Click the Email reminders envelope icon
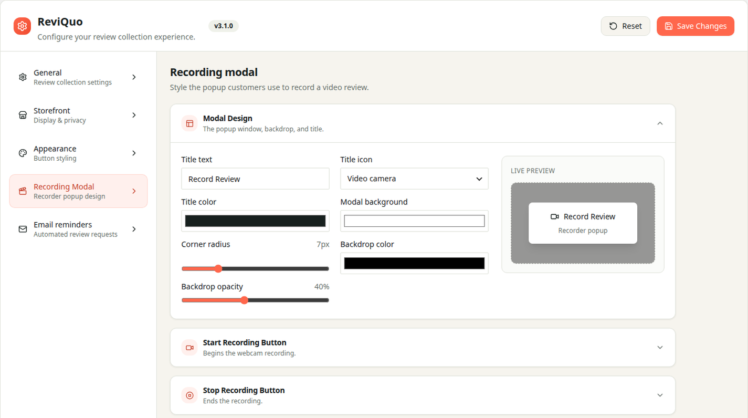This screenshot has width=748, height=418. pyautogui.click(x=23, y=229)
